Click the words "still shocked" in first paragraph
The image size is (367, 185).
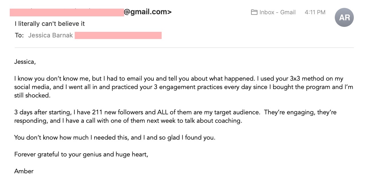tap(32, 96)
